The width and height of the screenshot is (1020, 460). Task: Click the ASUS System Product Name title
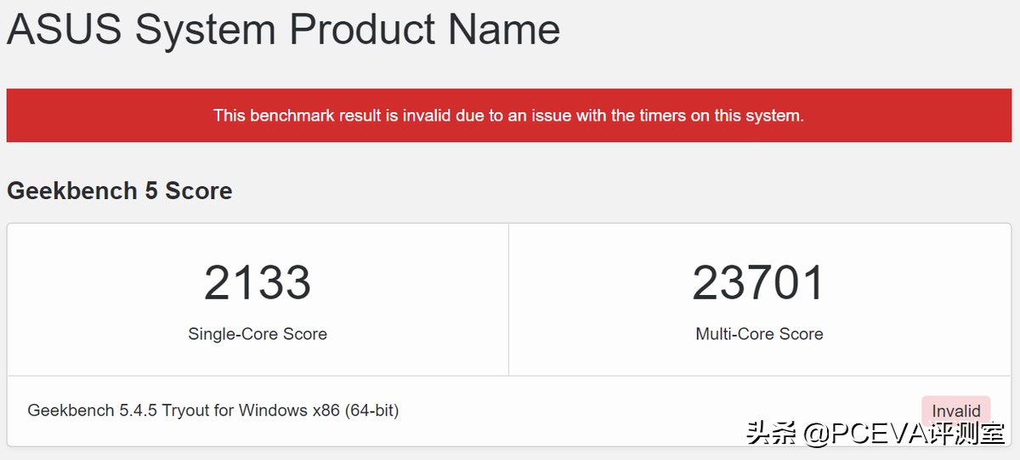pyautogui.click(x=283, y=29)
